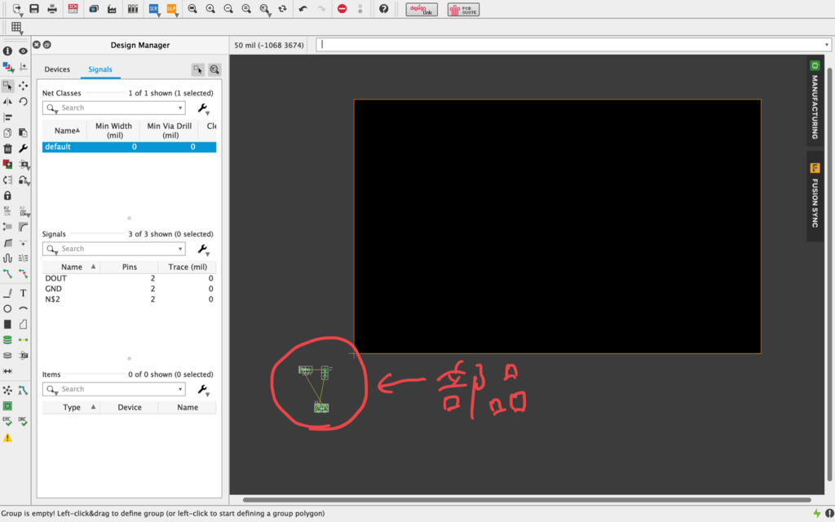Open the Signals search dropdown arrow
This screenshot has height=522, width=835.
coord(180,249)
